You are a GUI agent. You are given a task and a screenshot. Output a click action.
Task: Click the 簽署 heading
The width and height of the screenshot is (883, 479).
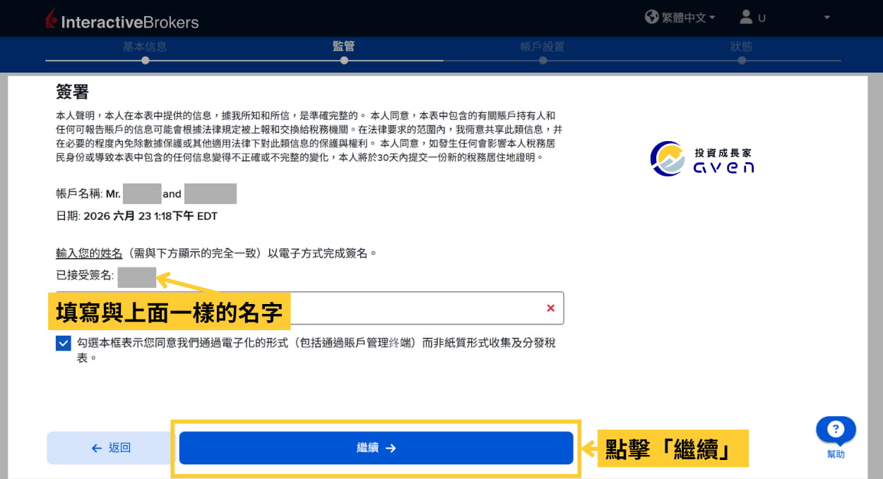(x=72, y=92)
